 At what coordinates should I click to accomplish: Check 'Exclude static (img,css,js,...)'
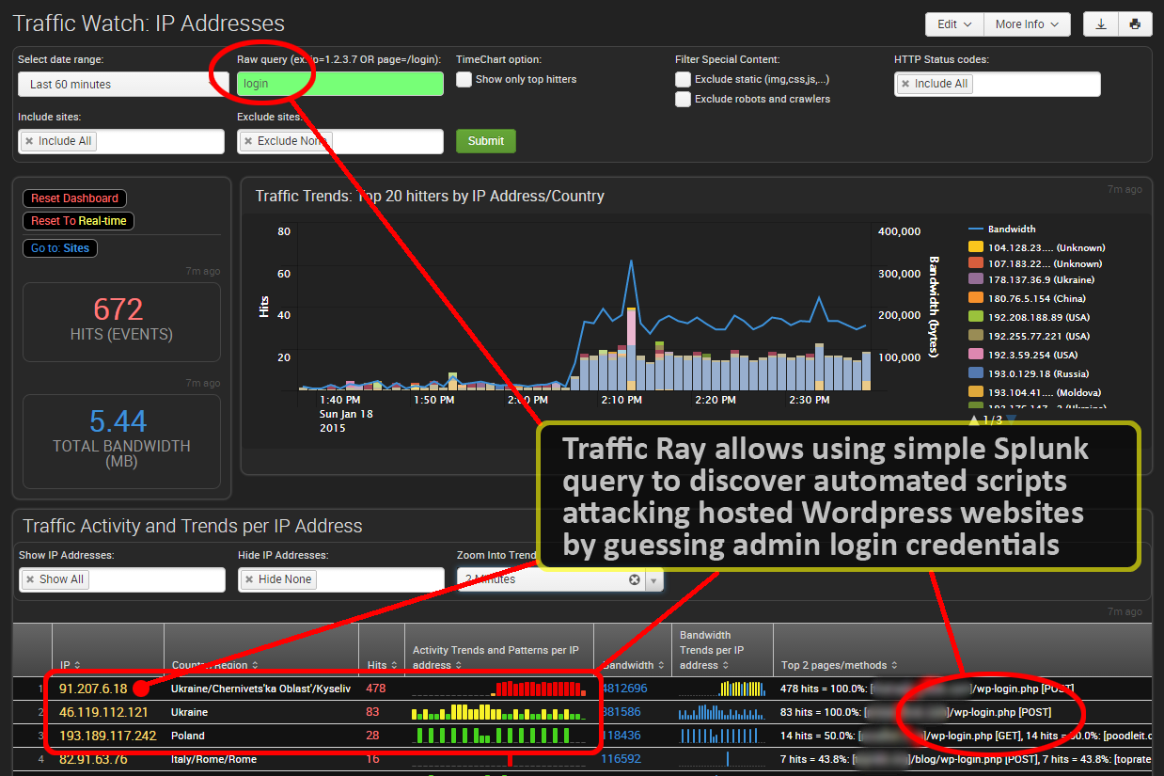pos(683,80)
